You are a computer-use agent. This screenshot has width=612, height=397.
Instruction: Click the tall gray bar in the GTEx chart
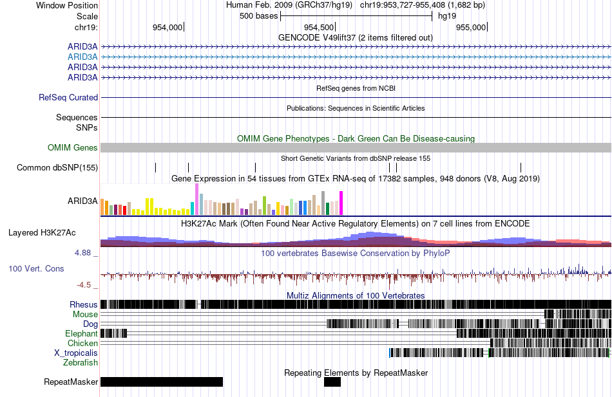coord(323,203)
